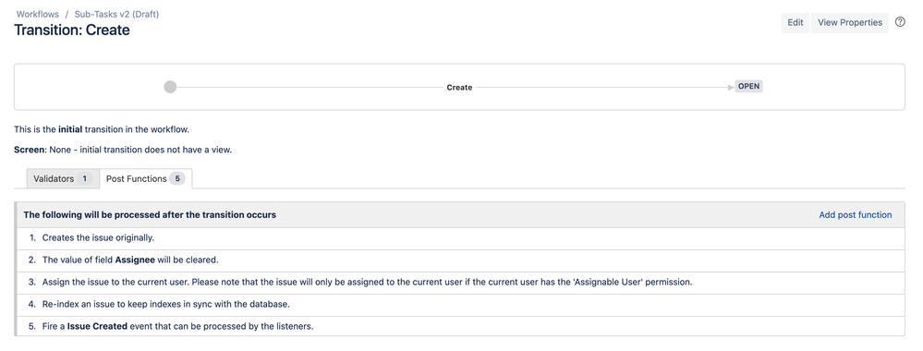The height and width of the screenshot is (351, 923).
Task: Open the help question mark icon
Action: [x=900, y=22]
